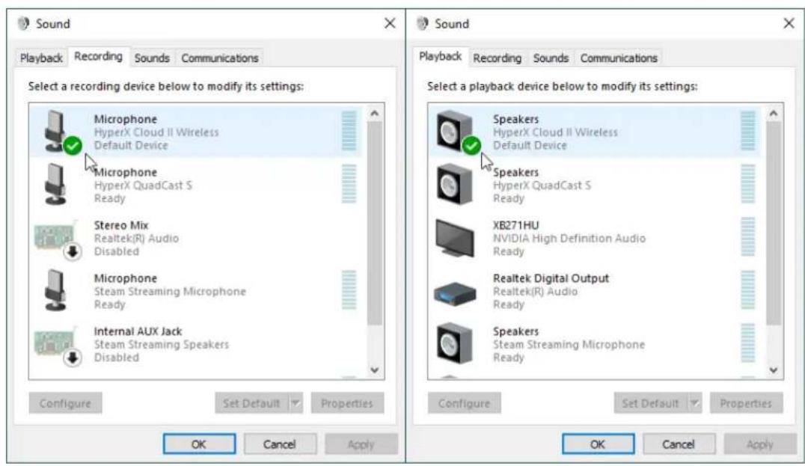The image size is (805, 466).
Task: Select 'Internal AUX Jack' text row
Action: pos(138,331)
